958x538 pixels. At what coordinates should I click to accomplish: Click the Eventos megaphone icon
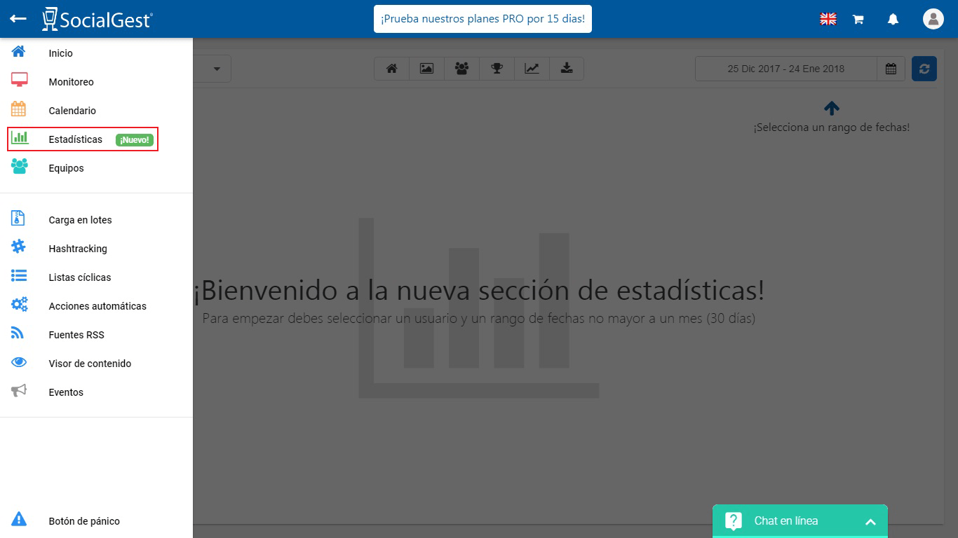point(19,391)
